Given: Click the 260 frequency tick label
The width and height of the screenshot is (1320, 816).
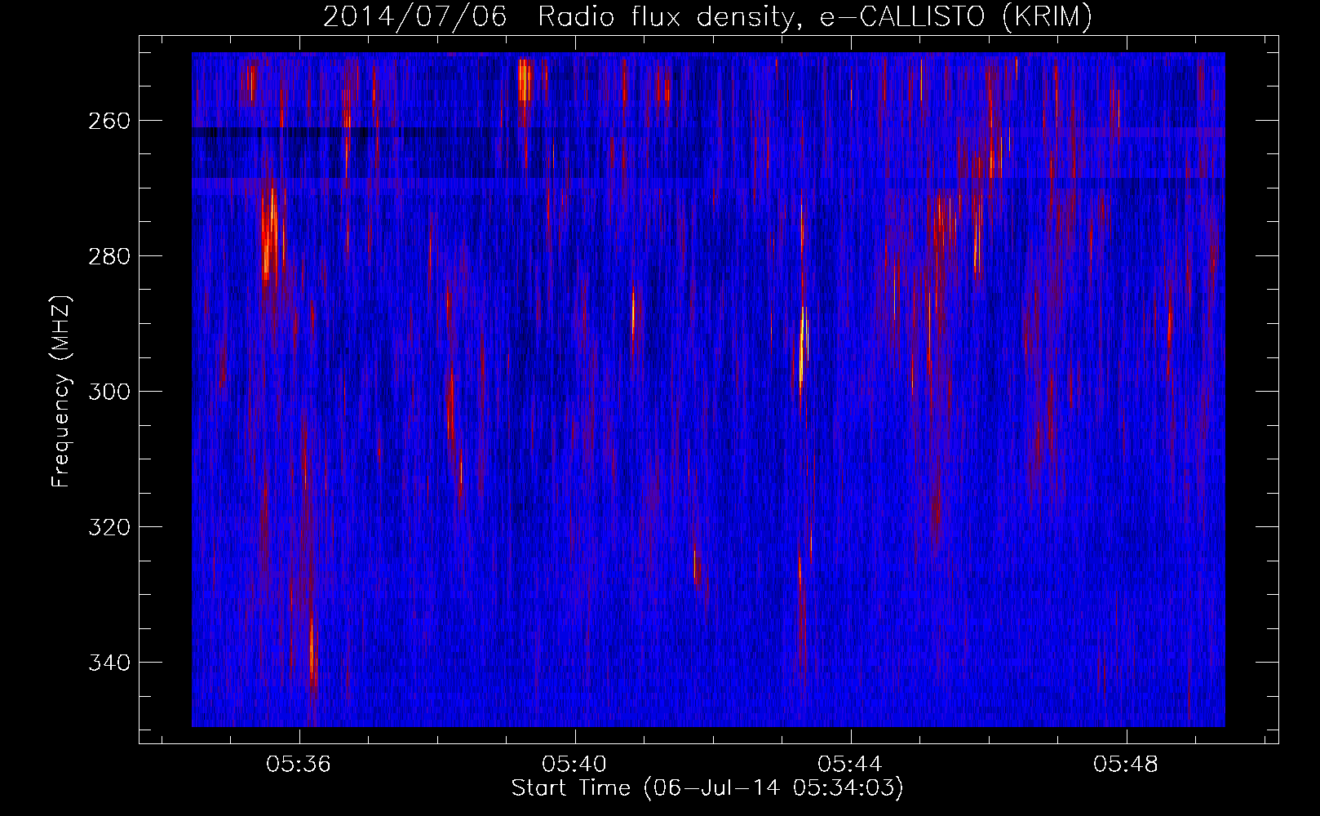Looking at the screenshot, I should tap(108, 121).
